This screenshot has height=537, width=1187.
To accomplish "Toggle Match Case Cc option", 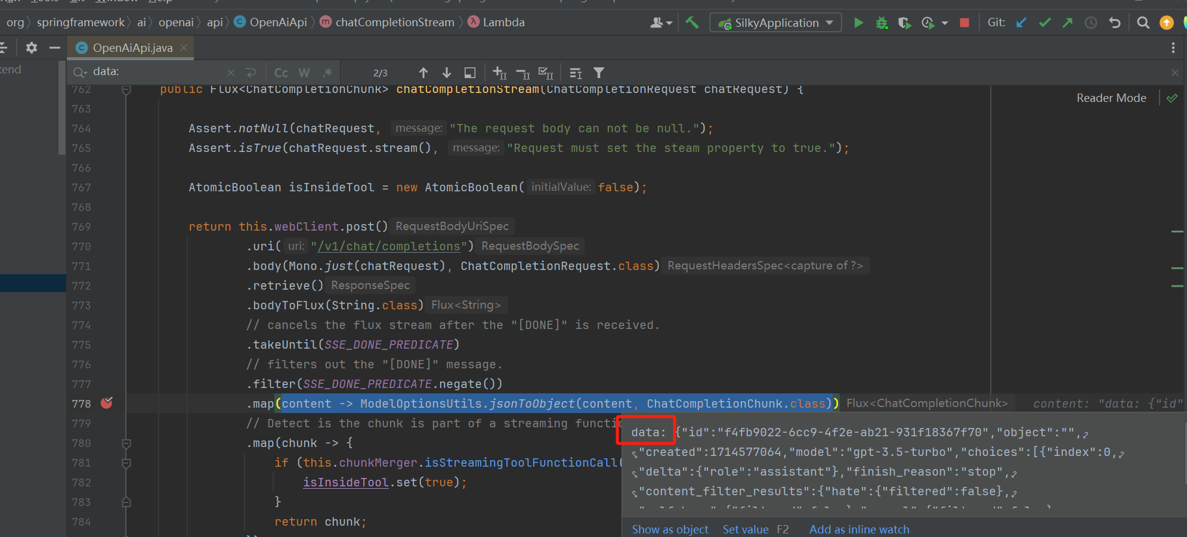I will pyautogui.click(x=281, y=73).
